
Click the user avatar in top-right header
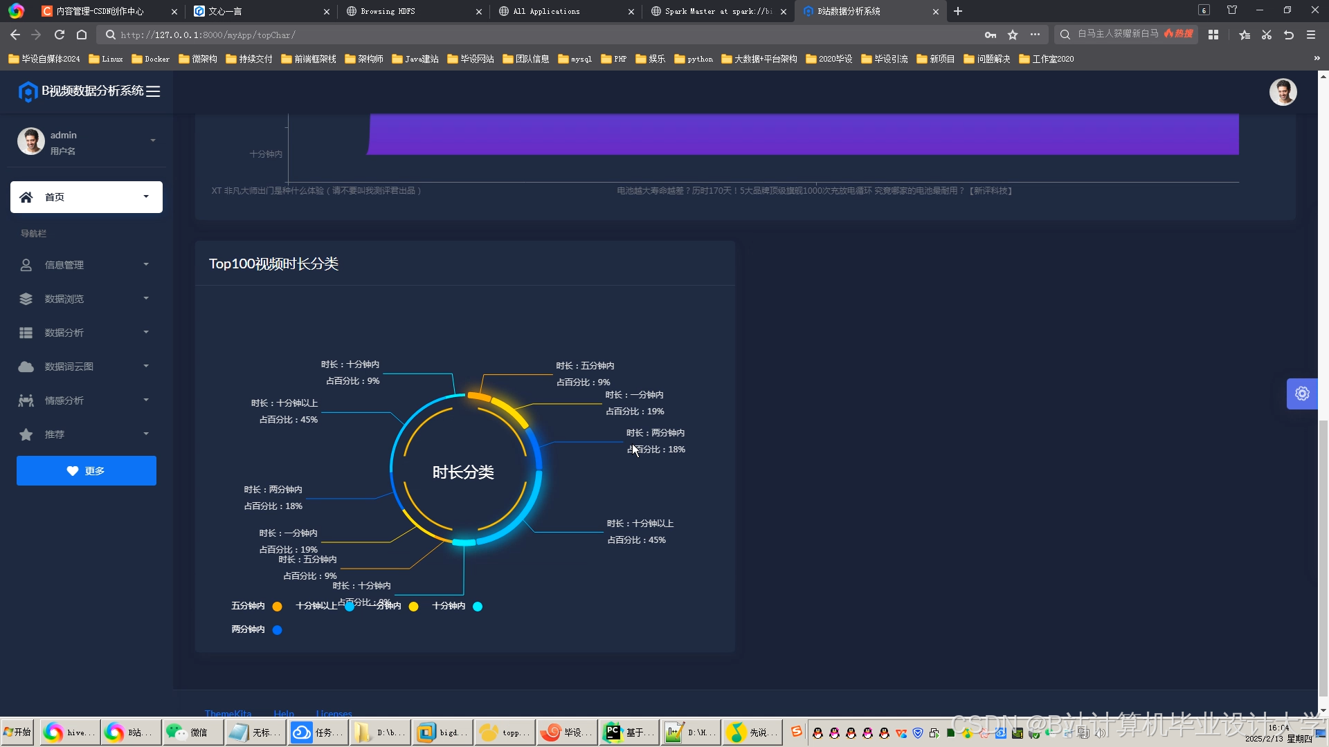point(1283,92)
